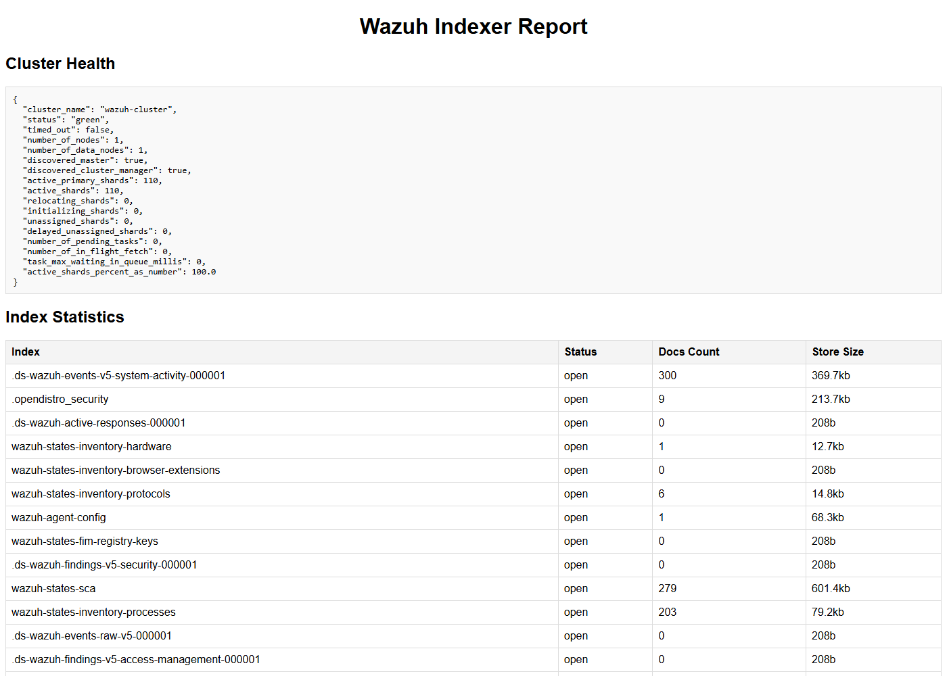The image size is (947, 676).
Task: Click the "status": "green" line
Action: coord(66,120)
